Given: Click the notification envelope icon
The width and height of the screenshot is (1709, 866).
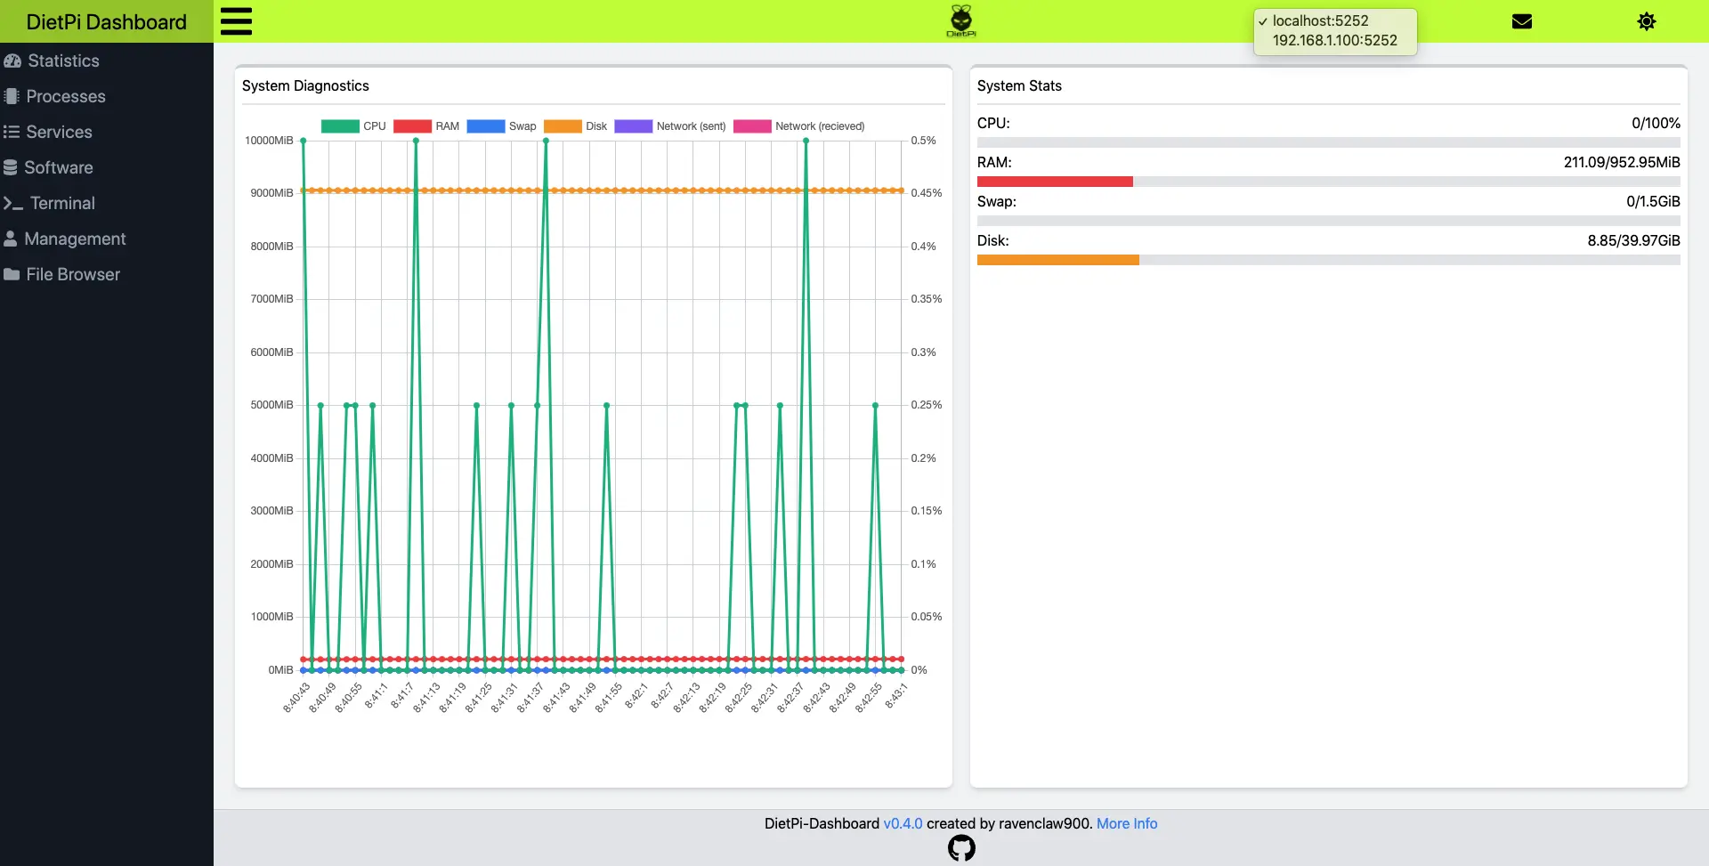Looking at the screenshot, I should pyautogui.click(x=1522, y=21).
